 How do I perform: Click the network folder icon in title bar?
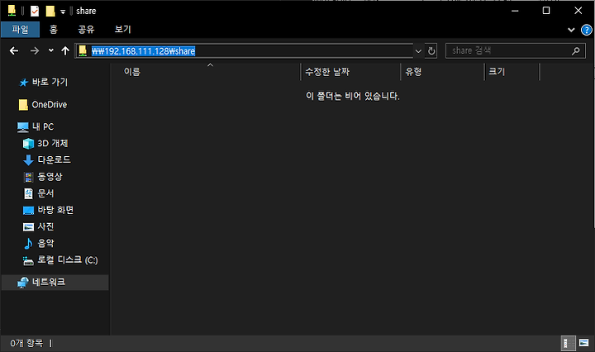pos(12,11)
